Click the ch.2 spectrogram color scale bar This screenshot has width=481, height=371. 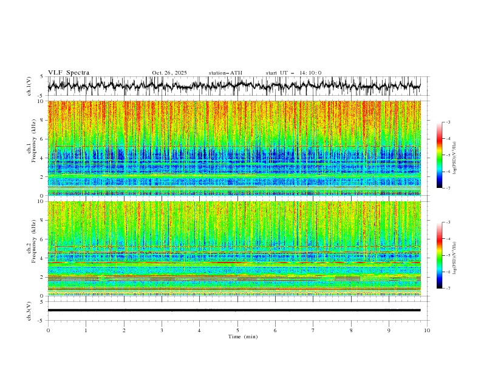439,255
